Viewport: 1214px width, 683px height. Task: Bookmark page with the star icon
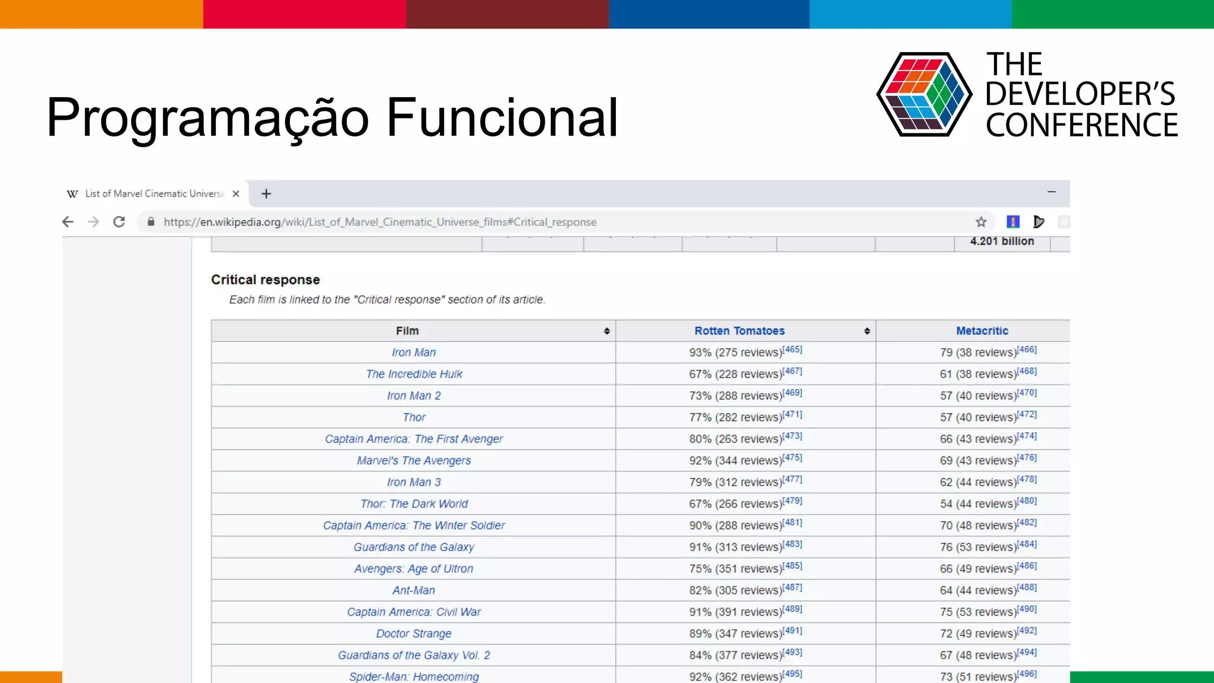pyautogui.click(x=981, y=222)
